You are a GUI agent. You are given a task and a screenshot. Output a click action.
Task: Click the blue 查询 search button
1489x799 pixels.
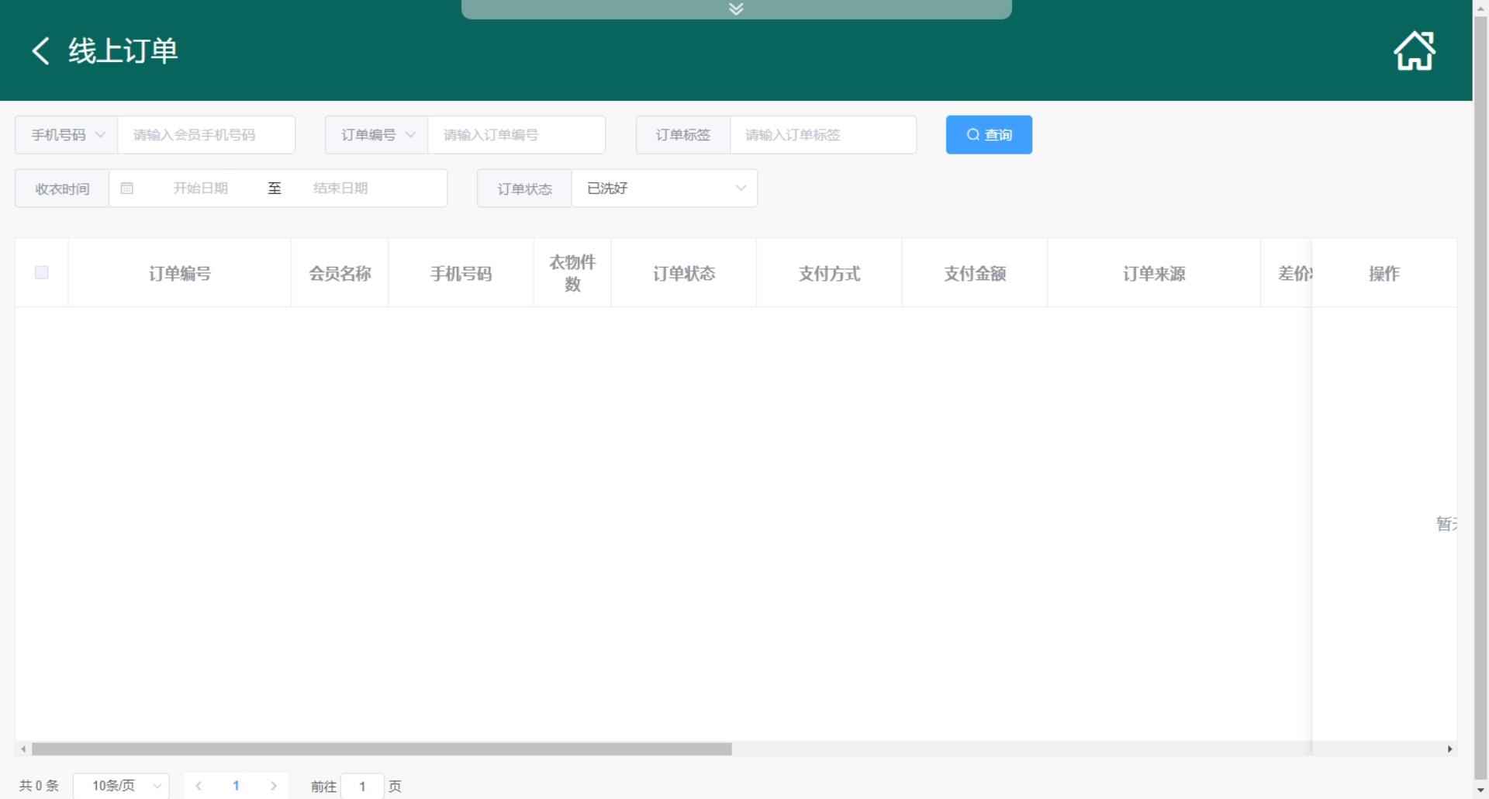(x=988, y=135)
